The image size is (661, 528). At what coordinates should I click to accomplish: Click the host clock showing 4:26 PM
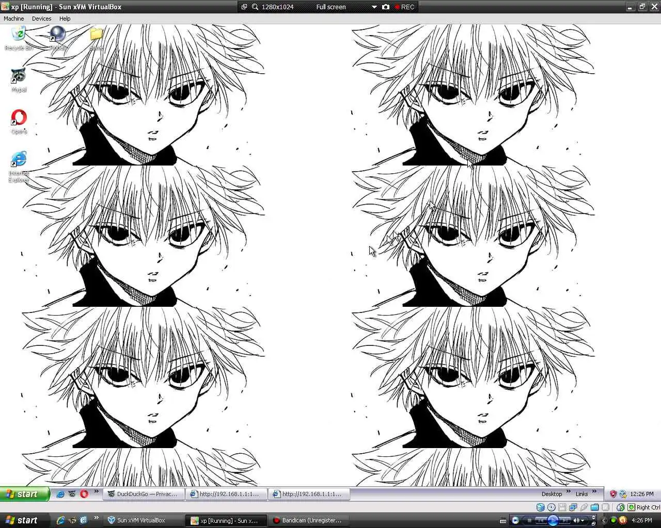pyautogui.click(x=642, y=520)
